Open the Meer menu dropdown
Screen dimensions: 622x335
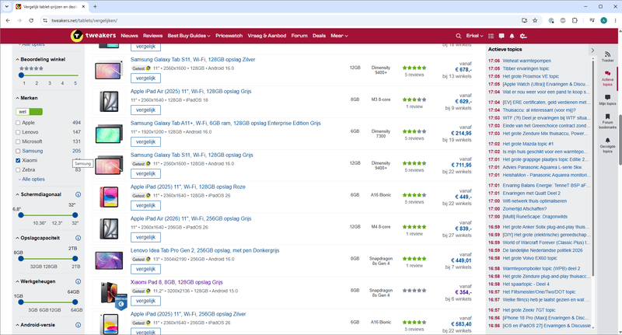[339, 36]
